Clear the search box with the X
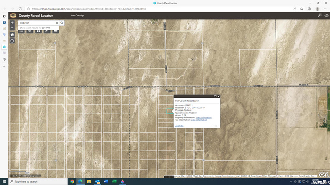 click(x=57, y=23)
